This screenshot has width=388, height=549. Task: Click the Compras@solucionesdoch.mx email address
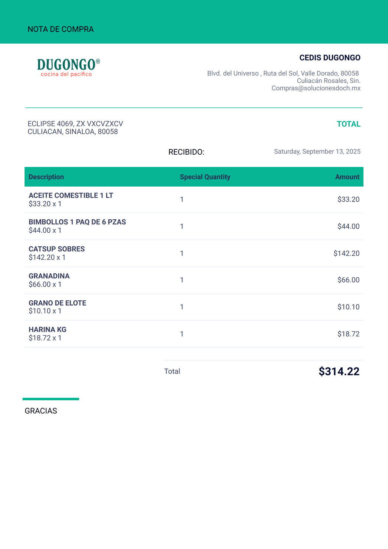coord(316,88)
